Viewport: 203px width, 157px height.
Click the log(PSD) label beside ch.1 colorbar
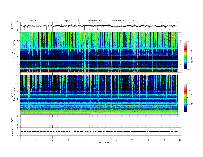coord(192,56)
